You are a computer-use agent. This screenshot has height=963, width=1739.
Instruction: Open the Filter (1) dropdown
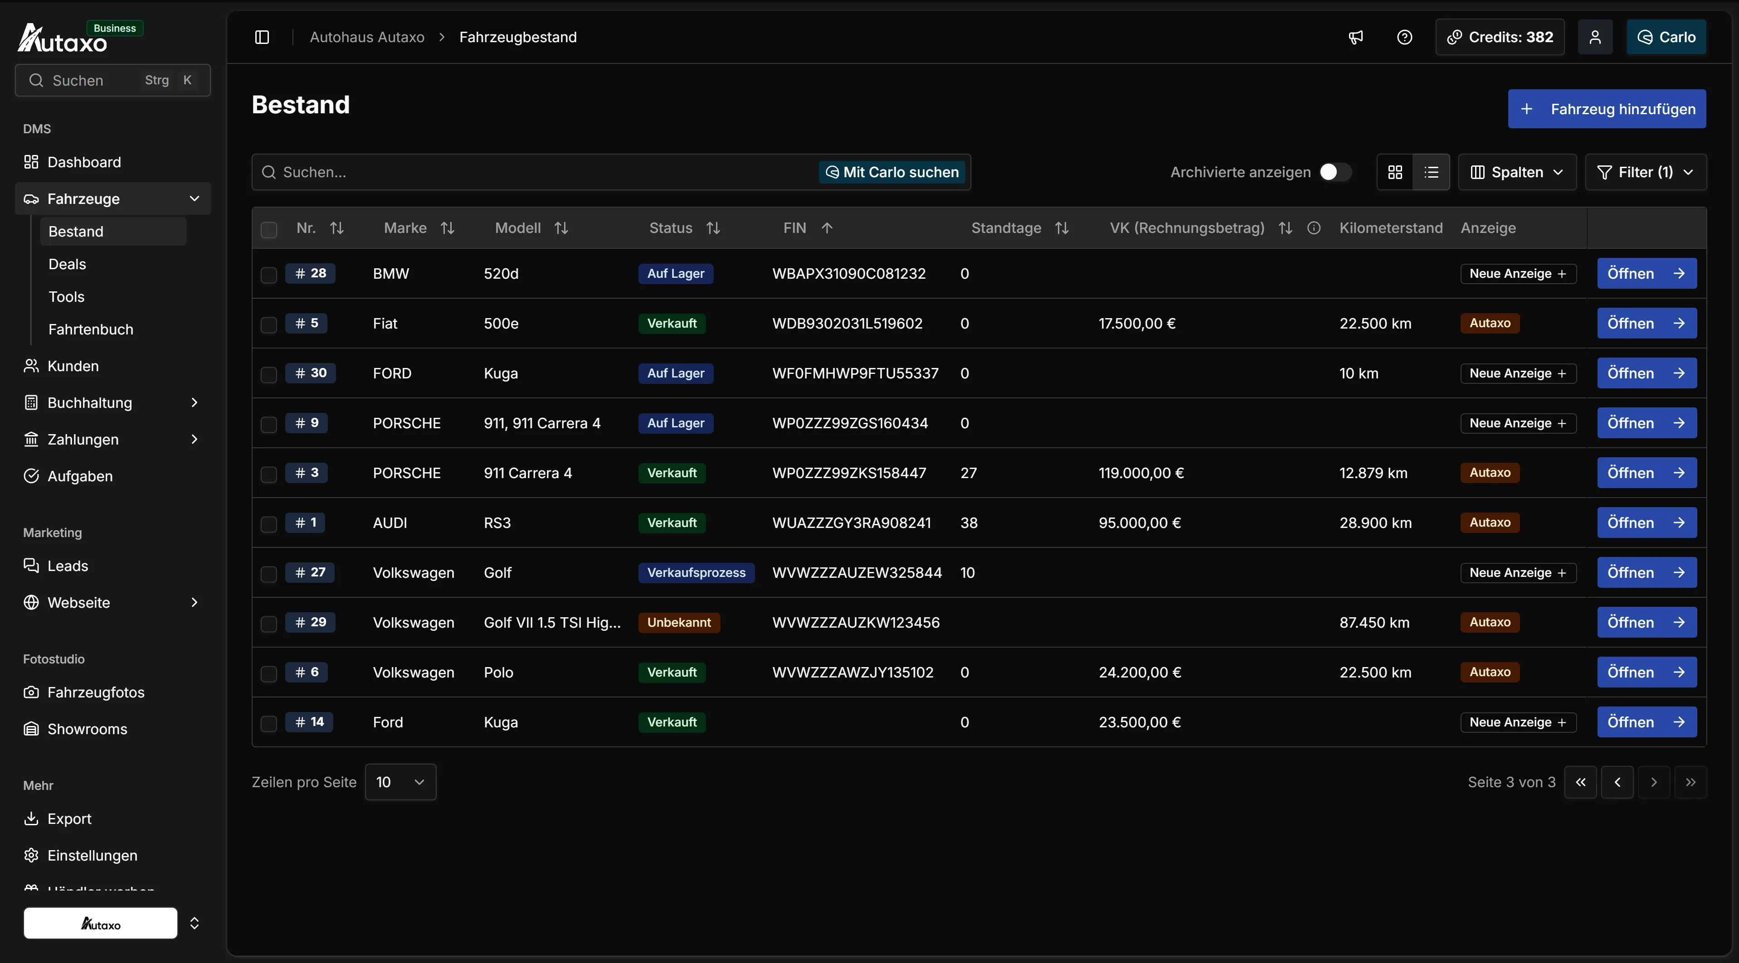1645,172
